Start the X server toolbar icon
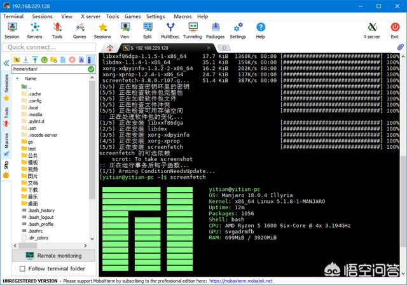The image size is (407, 285). tap(372, 31)
